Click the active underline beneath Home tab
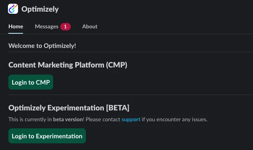The image size is (253, 150). point(15,33)
